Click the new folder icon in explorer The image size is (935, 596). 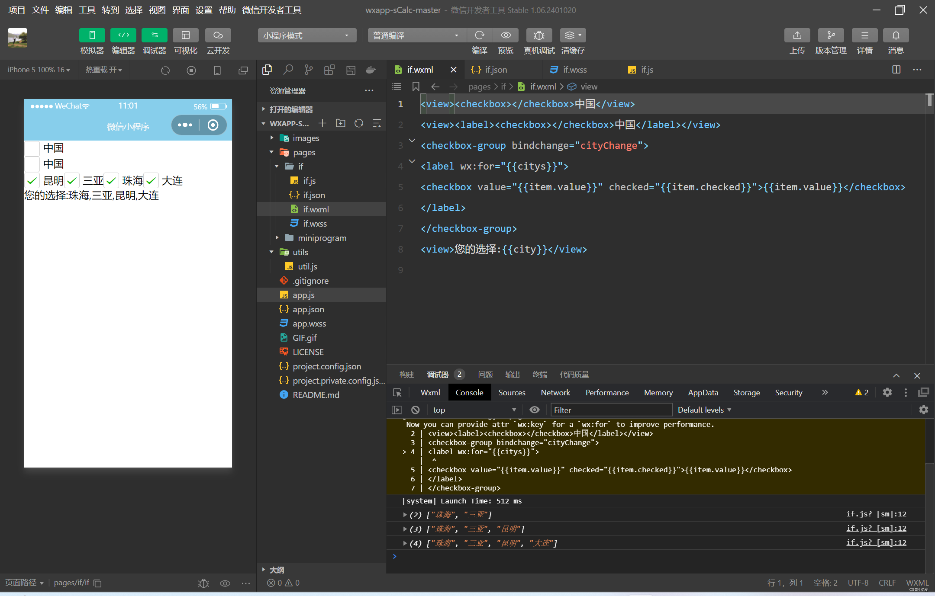coord(341,123)
